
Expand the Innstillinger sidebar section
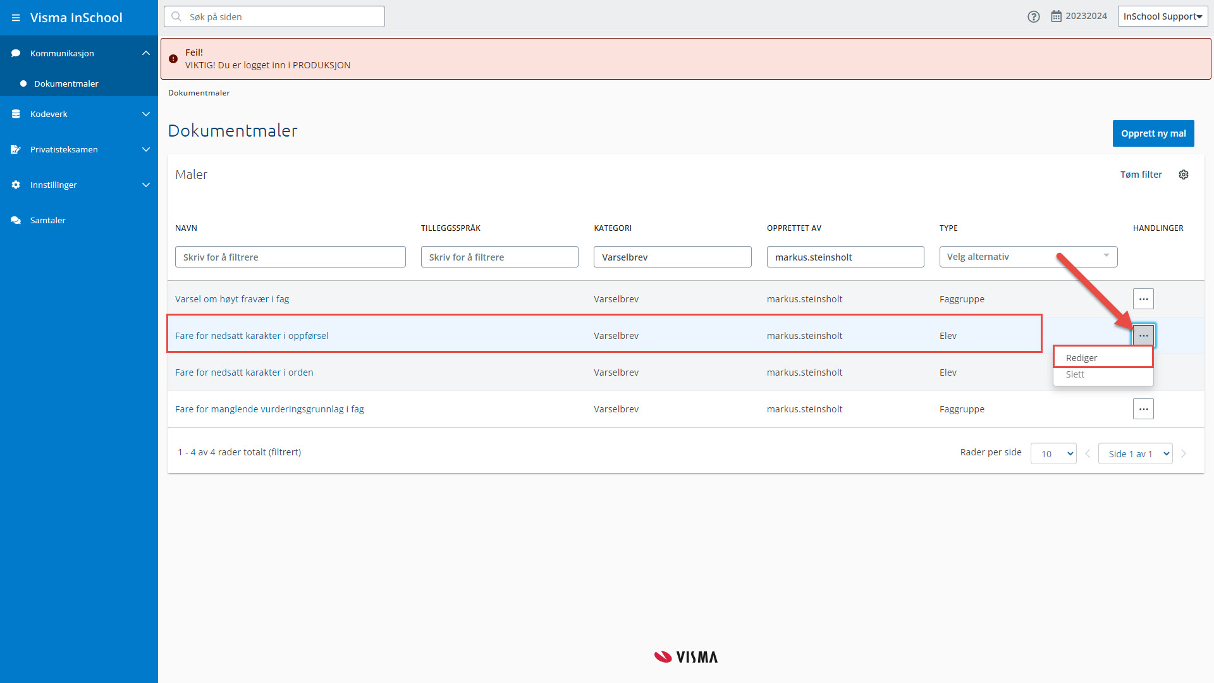tap(146, 185)
